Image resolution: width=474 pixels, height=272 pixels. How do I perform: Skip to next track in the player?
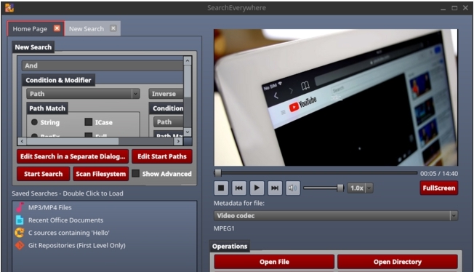[x=275, y=188]
